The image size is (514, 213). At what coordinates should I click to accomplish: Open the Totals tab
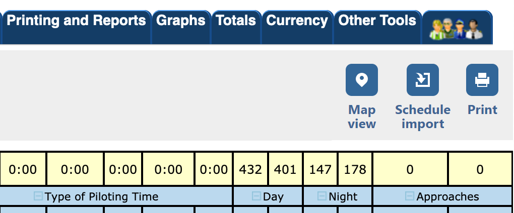[x=236, y=21]
